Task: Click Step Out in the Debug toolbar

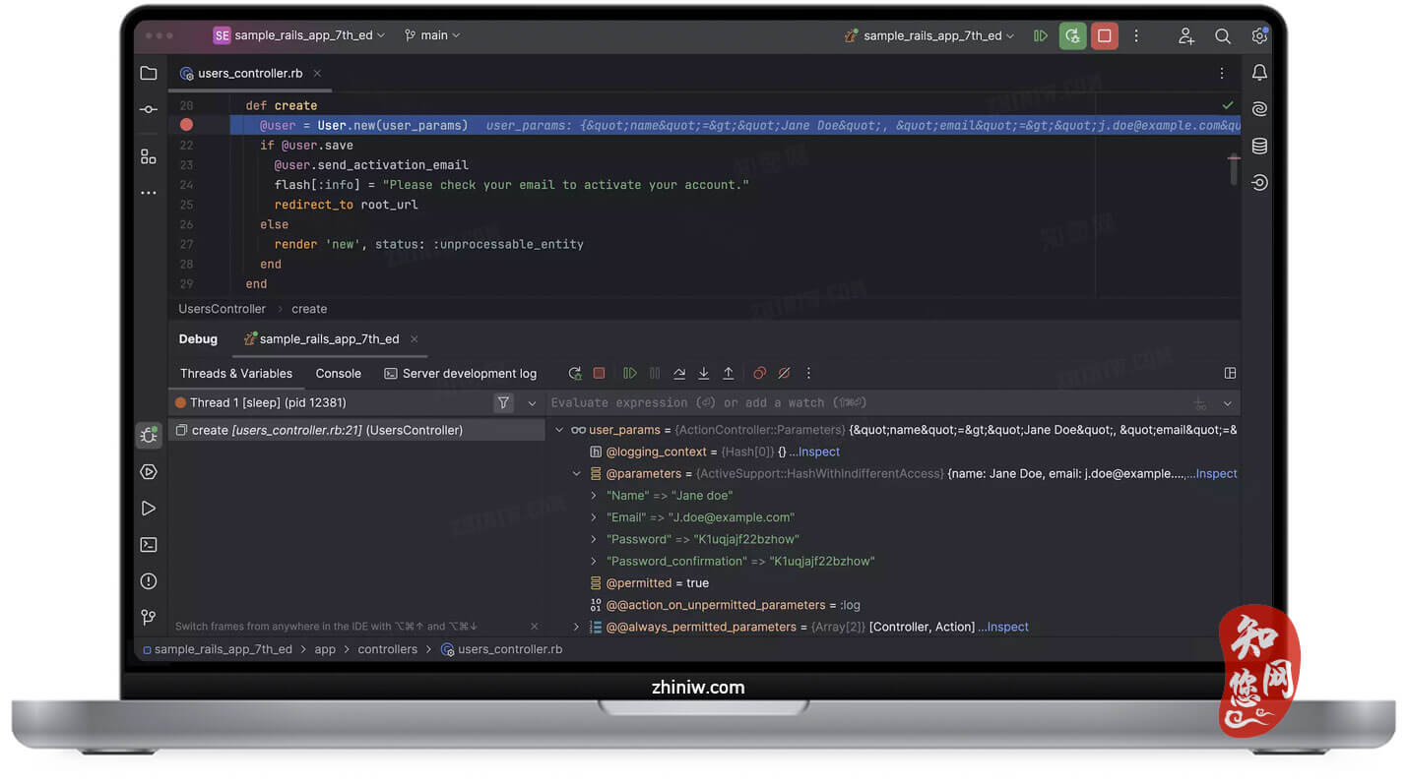Action: 729,374
